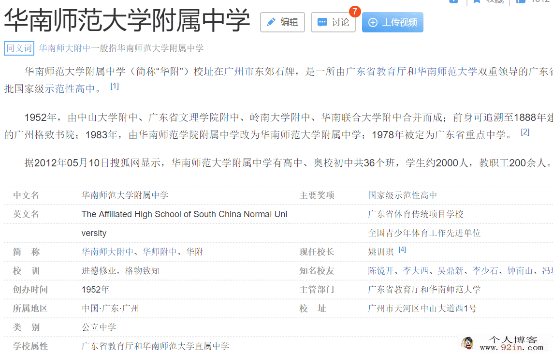This screenshot has height=354, width=553.
Task: Click the 知名校友 label
Action: pyautogui.click(x=317, y=271)
